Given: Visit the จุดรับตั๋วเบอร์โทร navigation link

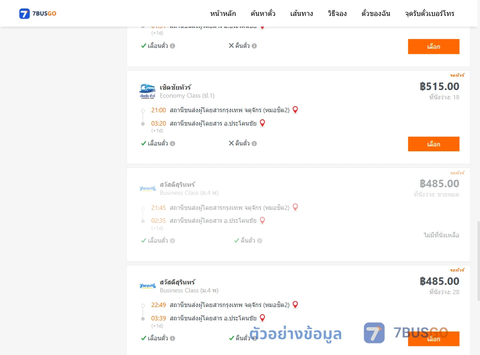Looking at the screenshot, I should (429, 13).
